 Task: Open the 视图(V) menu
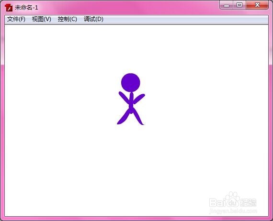[x=42, y=19]
